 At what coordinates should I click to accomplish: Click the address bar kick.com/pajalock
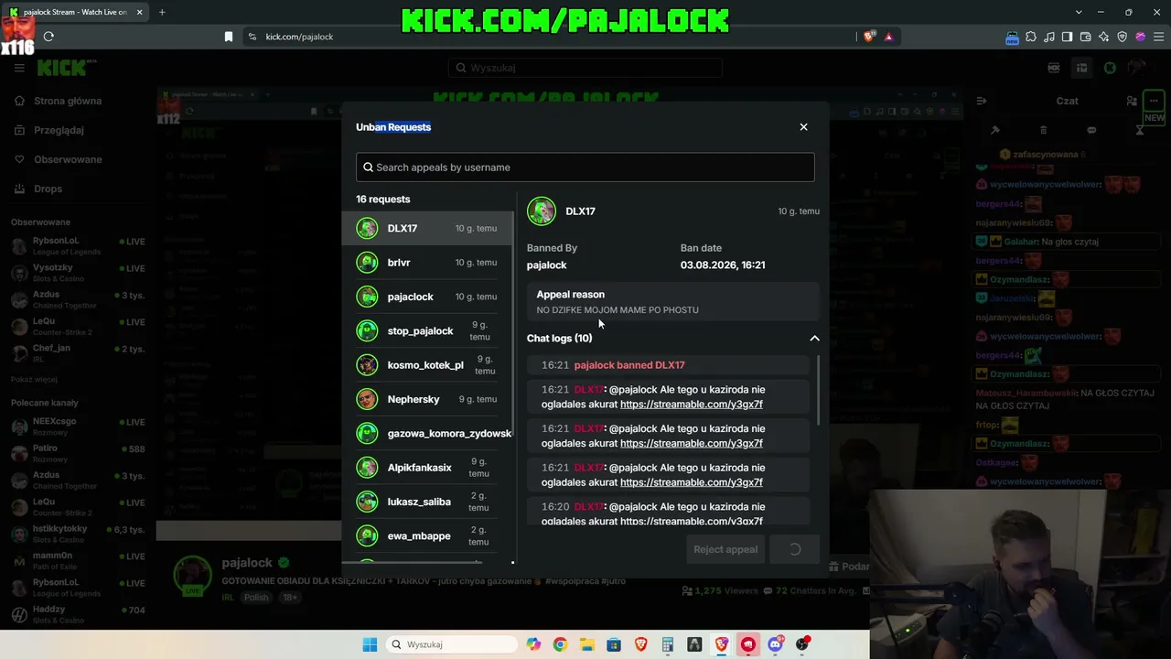(x=299, y=37)
